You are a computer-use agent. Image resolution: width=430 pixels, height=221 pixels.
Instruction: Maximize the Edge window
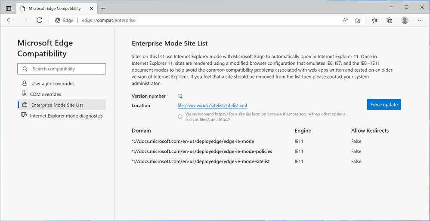point(406,7)
